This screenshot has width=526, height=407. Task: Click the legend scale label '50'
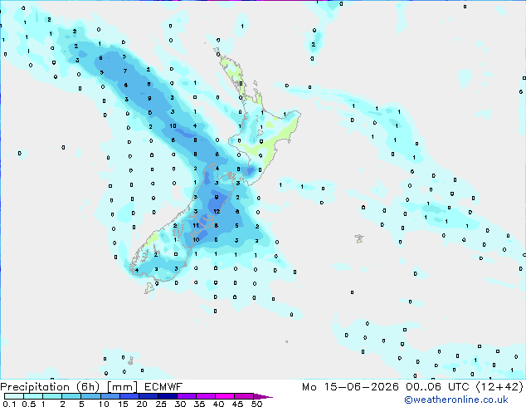point(256,404)
